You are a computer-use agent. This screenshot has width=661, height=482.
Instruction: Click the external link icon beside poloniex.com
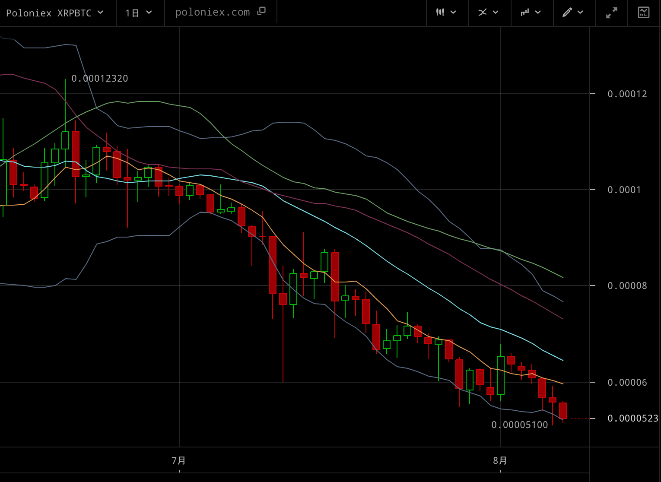pyautogui.click(x=261, y=12)
